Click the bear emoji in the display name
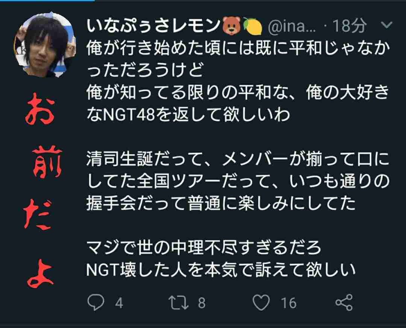The height and width of the screenshot is (328, 406). [232, 26]
